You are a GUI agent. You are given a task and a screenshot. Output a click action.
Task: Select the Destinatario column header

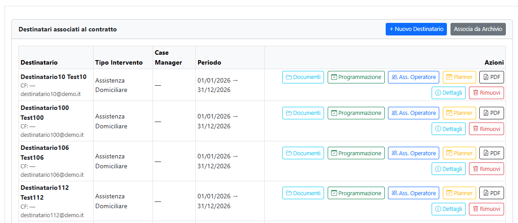[39, 62]
